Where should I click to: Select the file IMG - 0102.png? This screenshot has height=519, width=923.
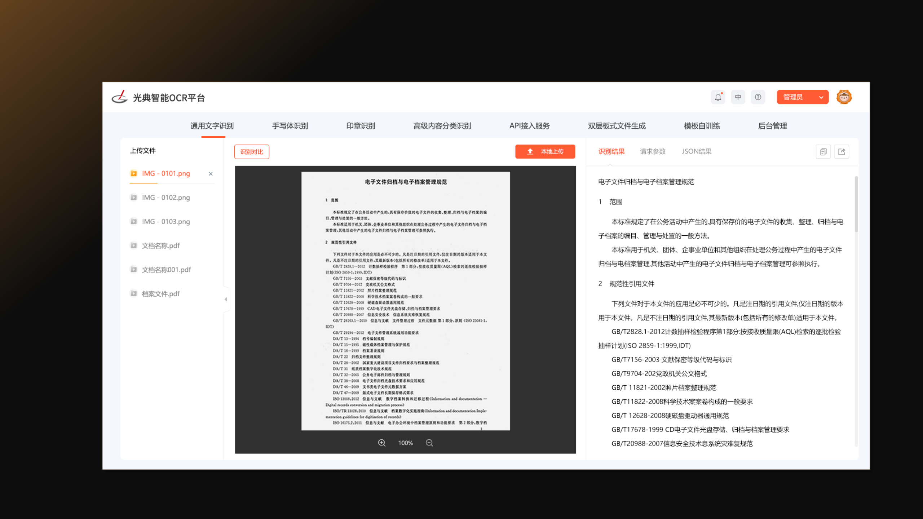(165, 198)
